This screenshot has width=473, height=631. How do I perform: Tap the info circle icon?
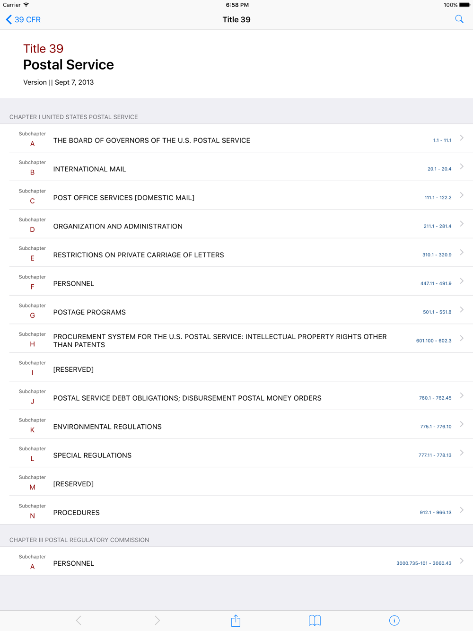(394, 621)
